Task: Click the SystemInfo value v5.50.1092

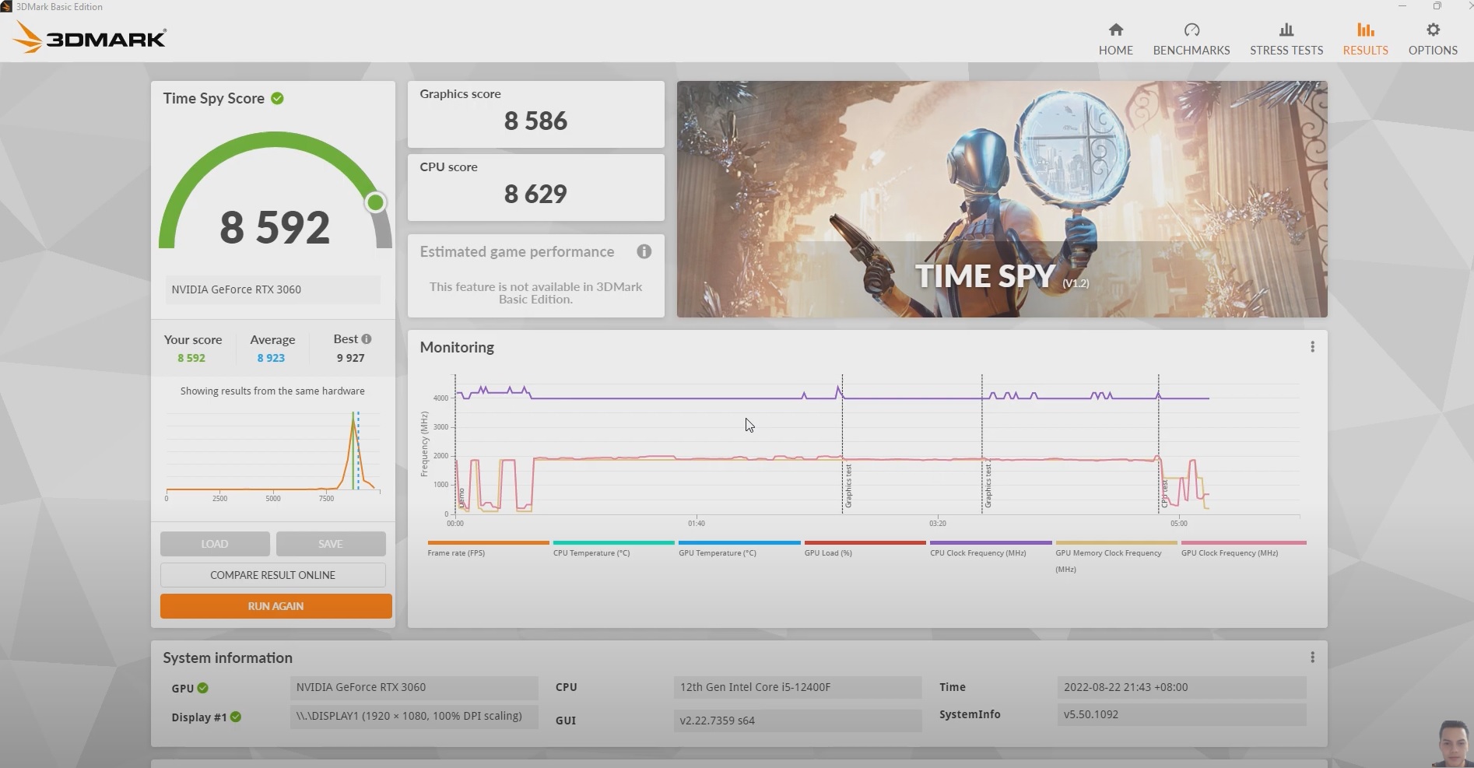Action: pyautogui.click(x=1181, y=714)
